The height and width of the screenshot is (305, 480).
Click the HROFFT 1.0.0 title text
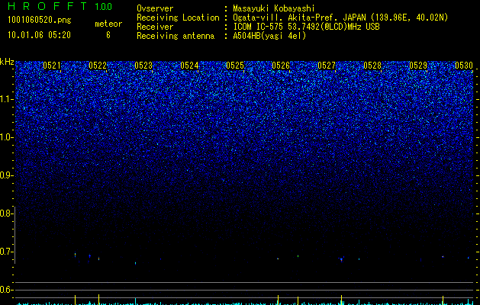(x=60, y=6)
